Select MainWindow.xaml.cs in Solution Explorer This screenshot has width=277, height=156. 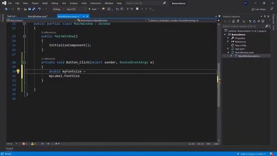tap(249, 56)
